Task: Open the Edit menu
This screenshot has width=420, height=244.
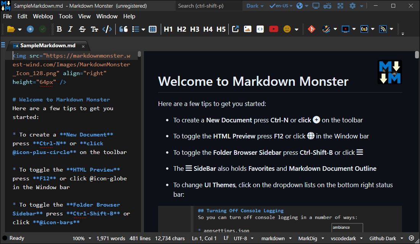Action: 22,16
